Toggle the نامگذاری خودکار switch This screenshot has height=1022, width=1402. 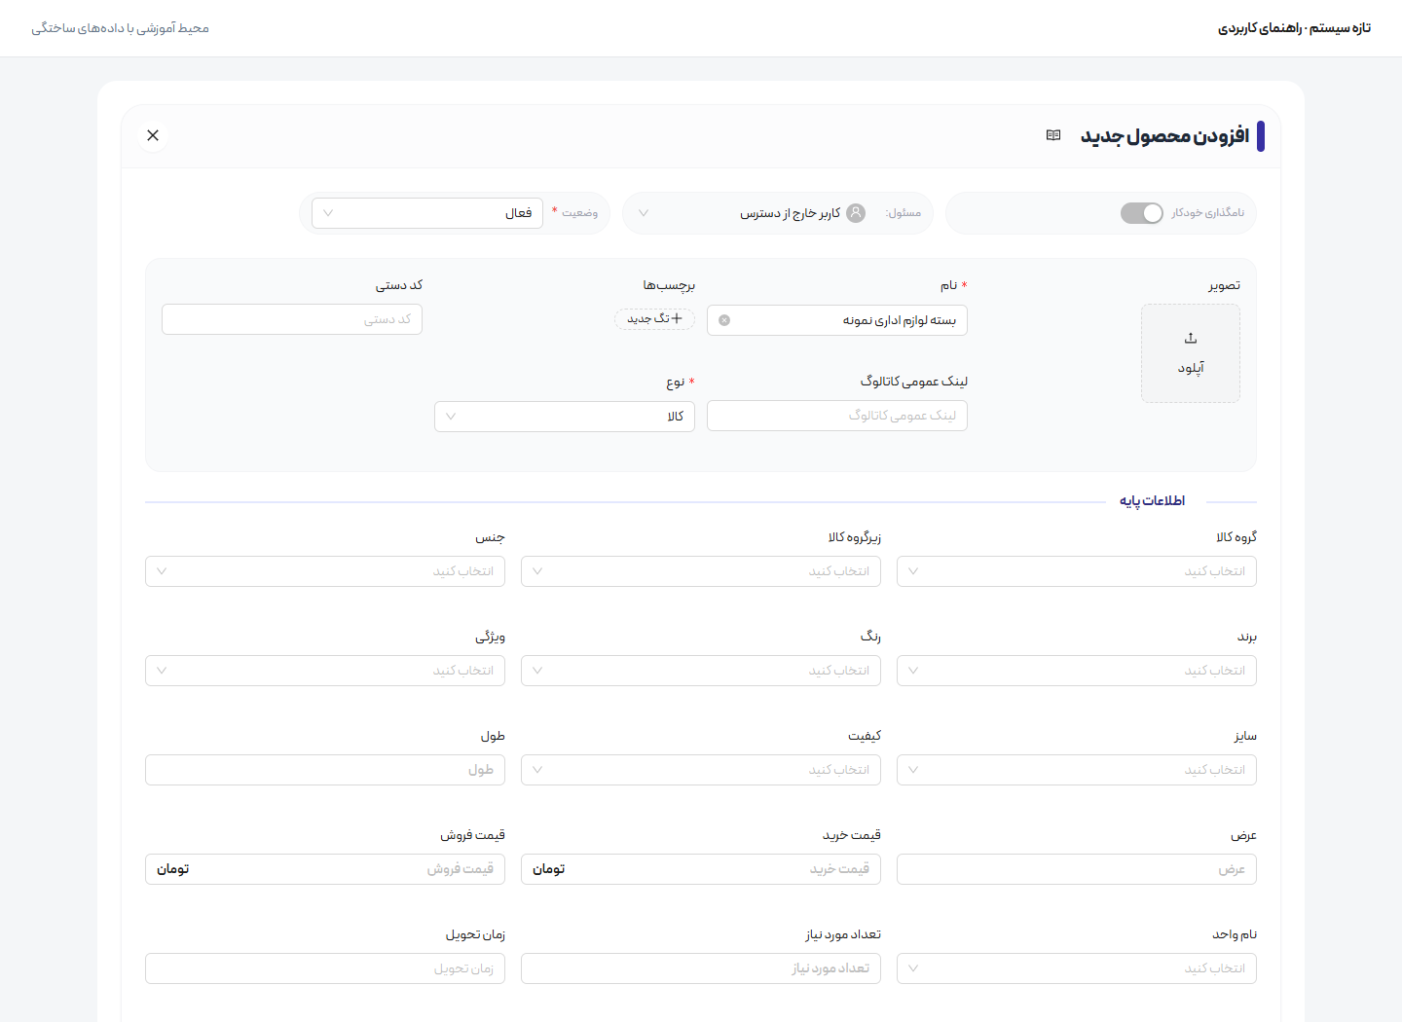[1142, 213]
